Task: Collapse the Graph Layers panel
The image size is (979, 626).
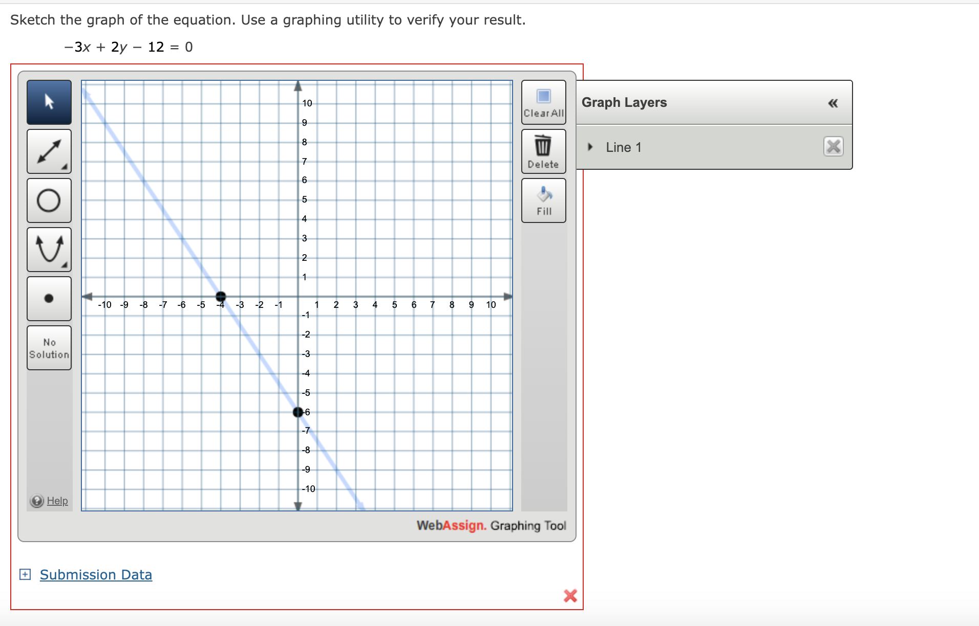Action: tap(833, 103)
